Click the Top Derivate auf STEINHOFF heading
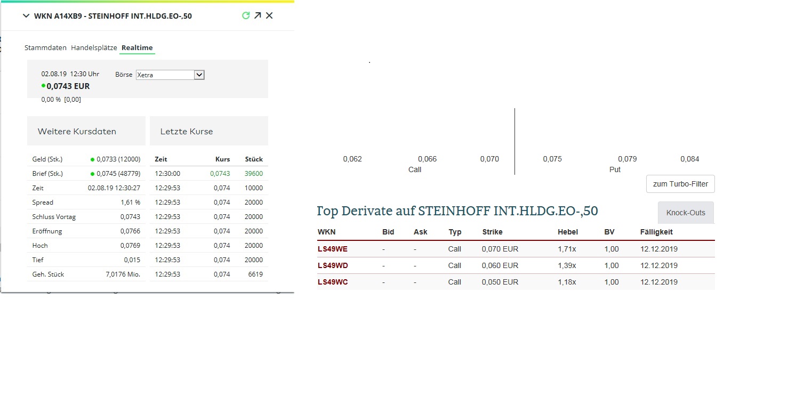 point(457,211)
